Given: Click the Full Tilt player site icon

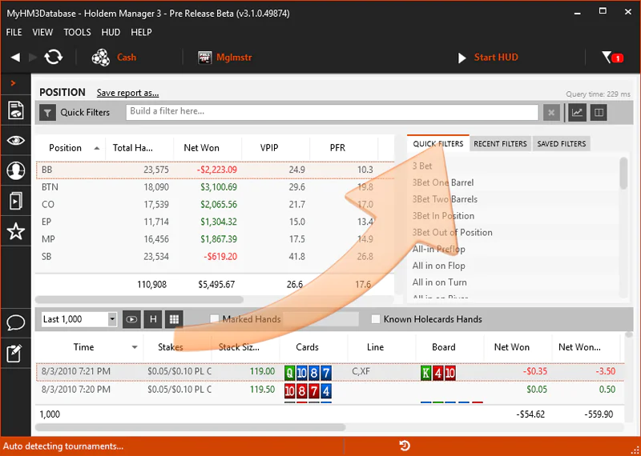Looking at the screenshot, I should click(204, 58).
